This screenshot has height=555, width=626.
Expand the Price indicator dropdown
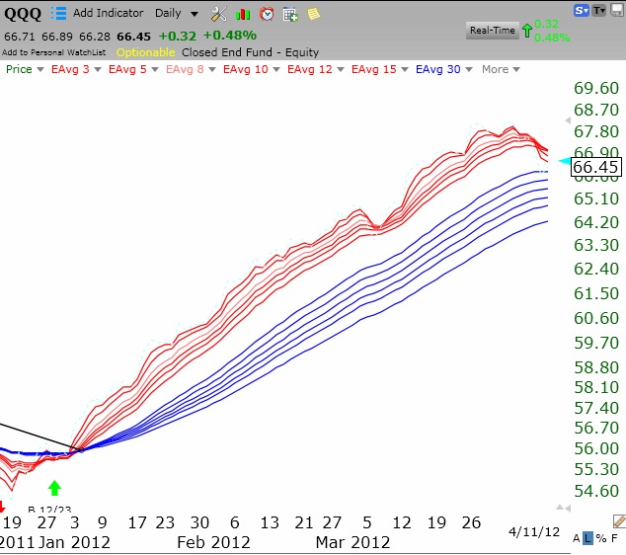click(x=39, y=69)
